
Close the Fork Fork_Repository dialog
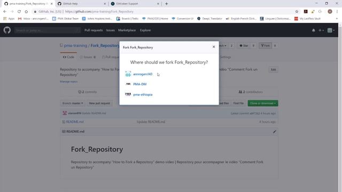click(214, 47)
